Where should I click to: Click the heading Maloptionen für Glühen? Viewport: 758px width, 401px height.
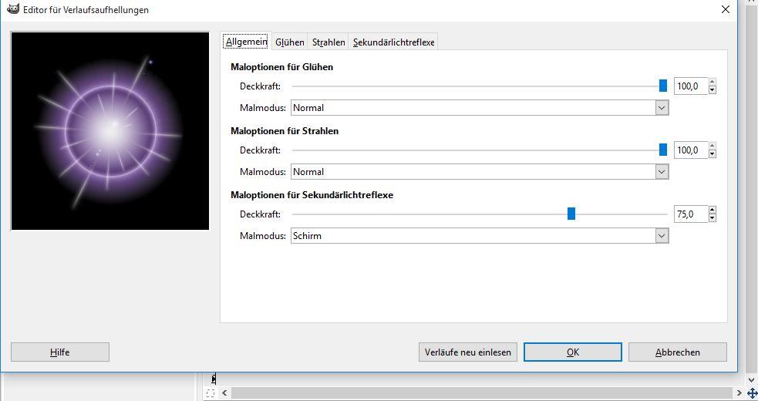281,67
